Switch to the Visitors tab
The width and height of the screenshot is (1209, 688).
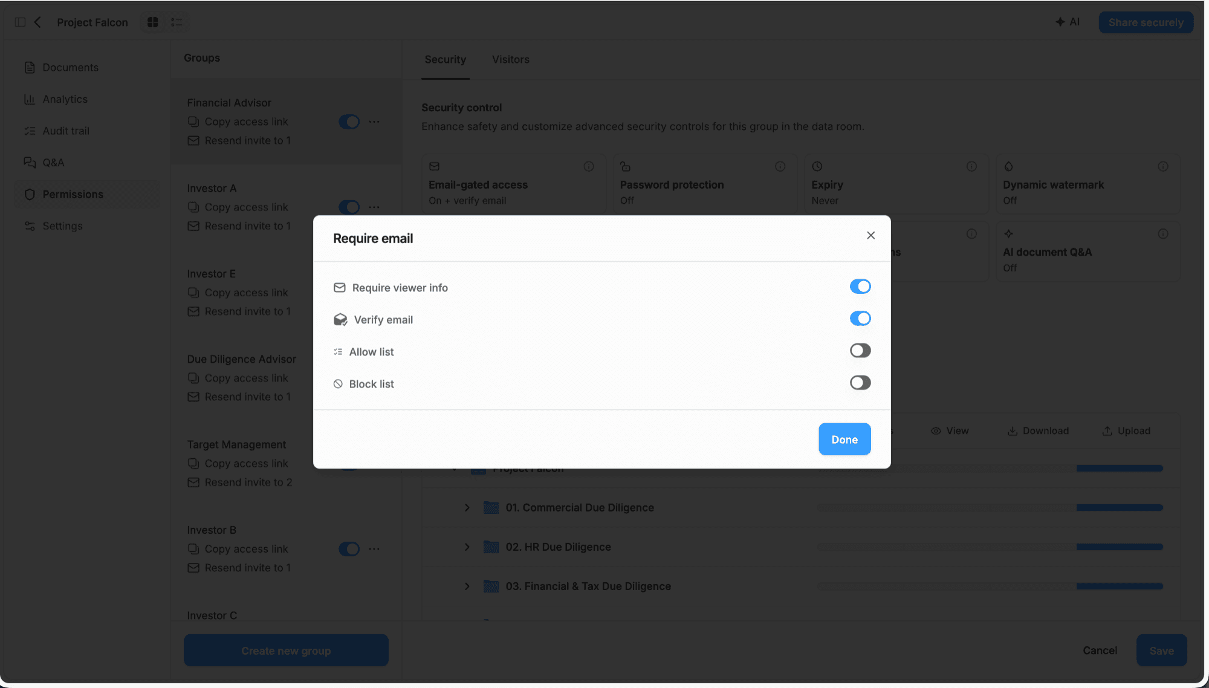[x=511, y=60]
